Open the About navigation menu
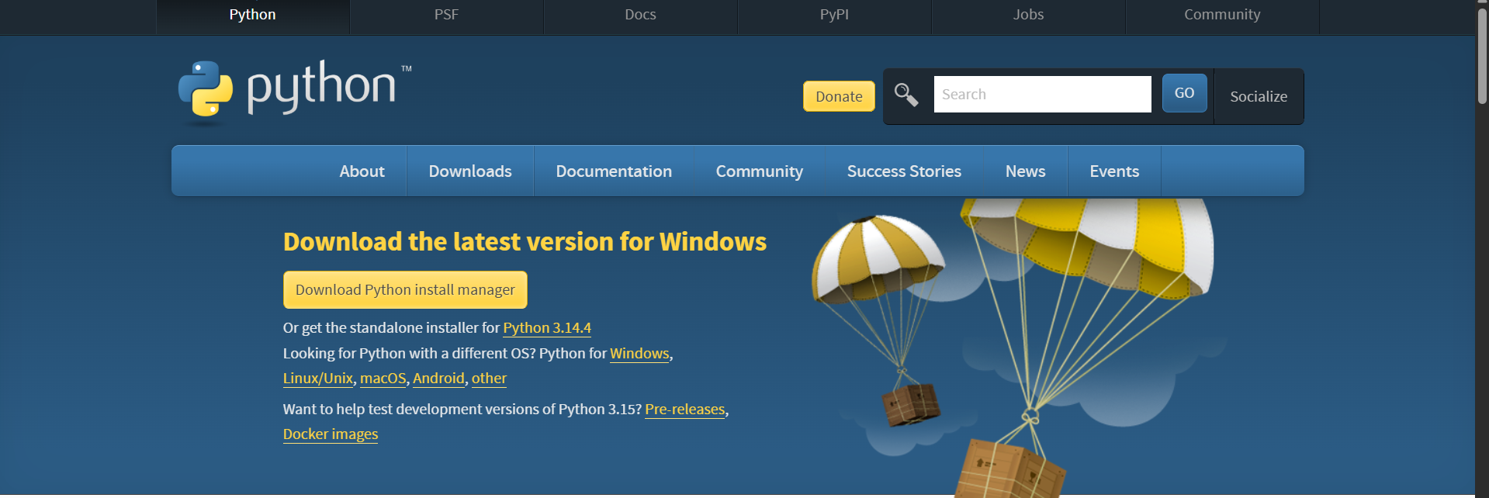This screenshot has width=1489, height=498. tap(362, 171)
